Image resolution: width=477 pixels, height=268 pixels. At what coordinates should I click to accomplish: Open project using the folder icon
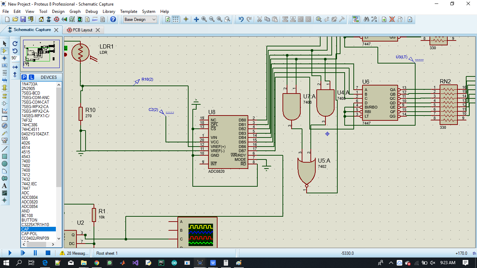coord(15,19)
